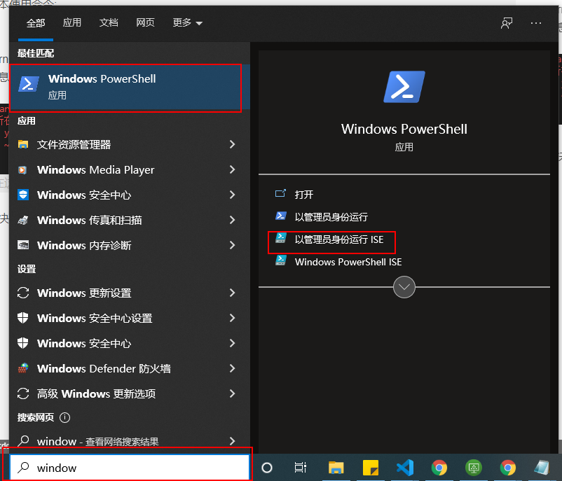Screen dimensions: 562x481
Task: Select Windows 传真和扫描 search result
Action: 130,220
